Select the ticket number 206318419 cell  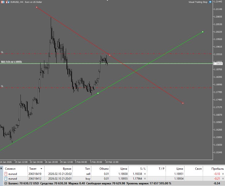click(x=35, y=174)
